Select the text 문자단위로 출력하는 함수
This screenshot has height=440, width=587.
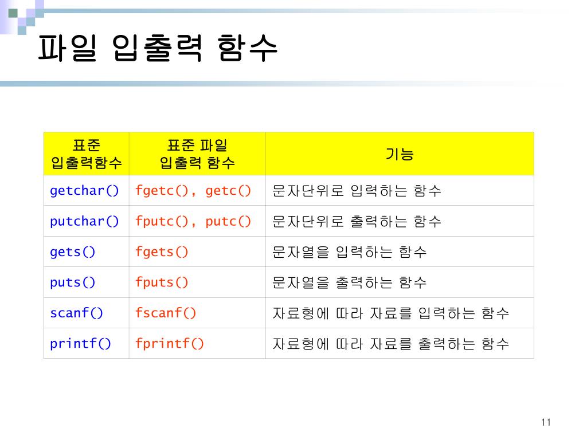[x=357, y=222]
